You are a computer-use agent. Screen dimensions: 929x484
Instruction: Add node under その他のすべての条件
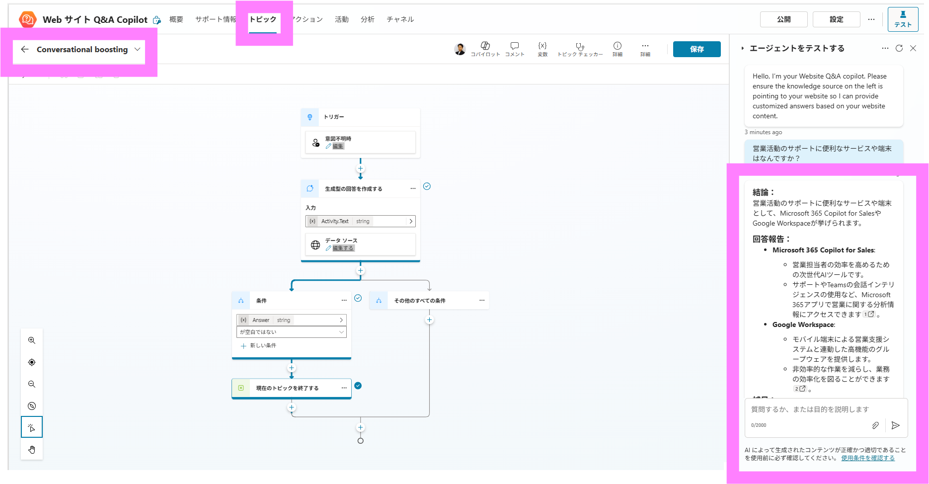click(429, 320)
